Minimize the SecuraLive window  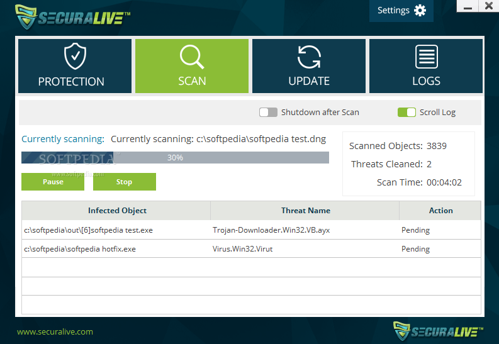(468, 6)
